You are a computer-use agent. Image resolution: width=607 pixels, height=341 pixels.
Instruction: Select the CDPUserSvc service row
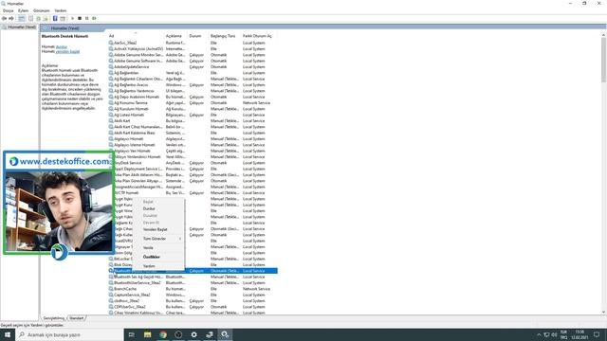(x=193, y=307)
